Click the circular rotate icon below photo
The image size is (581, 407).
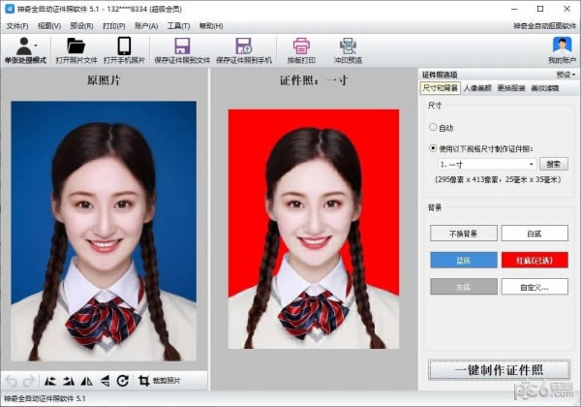point(123,381)
